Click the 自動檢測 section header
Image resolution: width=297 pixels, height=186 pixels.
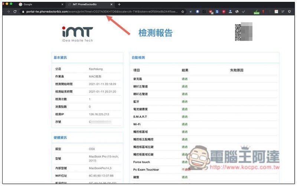(x=138, y=58)
